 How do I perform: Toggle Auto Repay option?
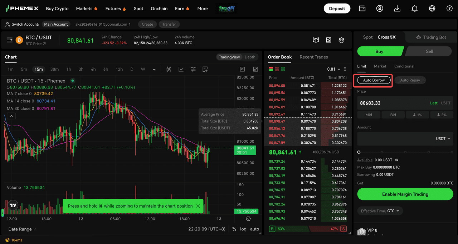pyautogui.click(x=410, y=80)
